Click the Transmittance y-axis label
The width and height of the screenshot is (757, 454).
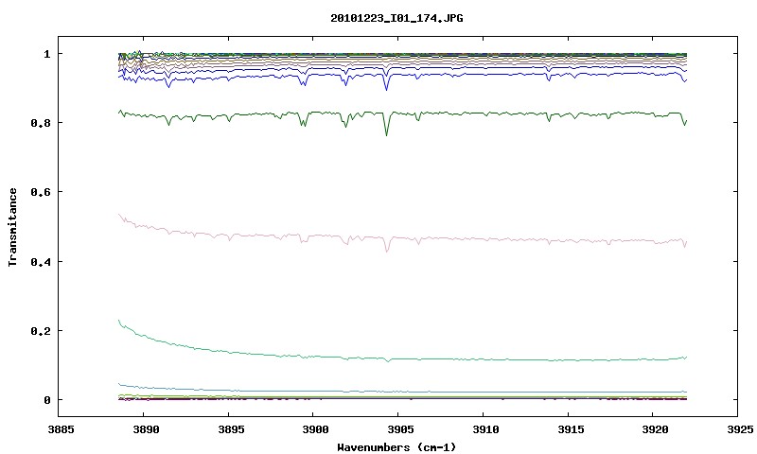click(x=13, y=227)
